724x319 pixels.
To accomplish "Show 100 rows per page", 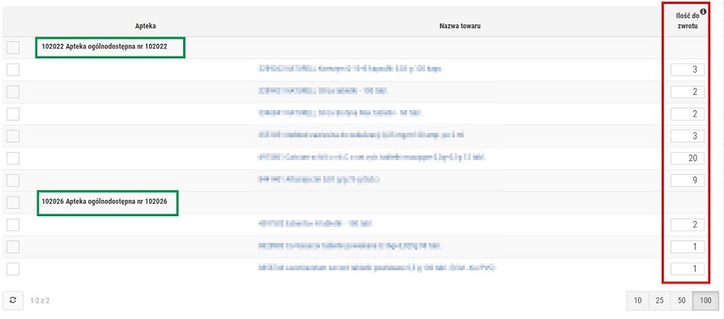I will point(705,300).
